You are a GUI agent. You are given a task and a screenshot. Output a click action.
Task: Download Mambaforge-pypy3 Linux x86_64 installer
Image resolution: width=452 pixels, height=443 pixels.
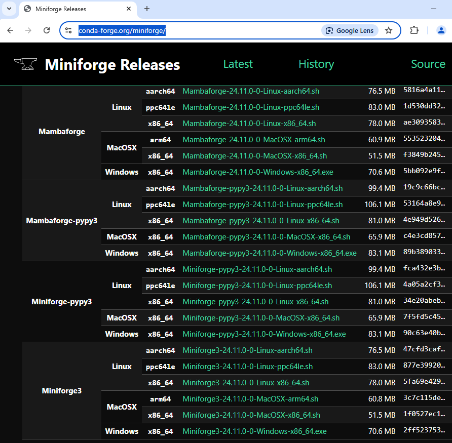[x=261, y=221]
